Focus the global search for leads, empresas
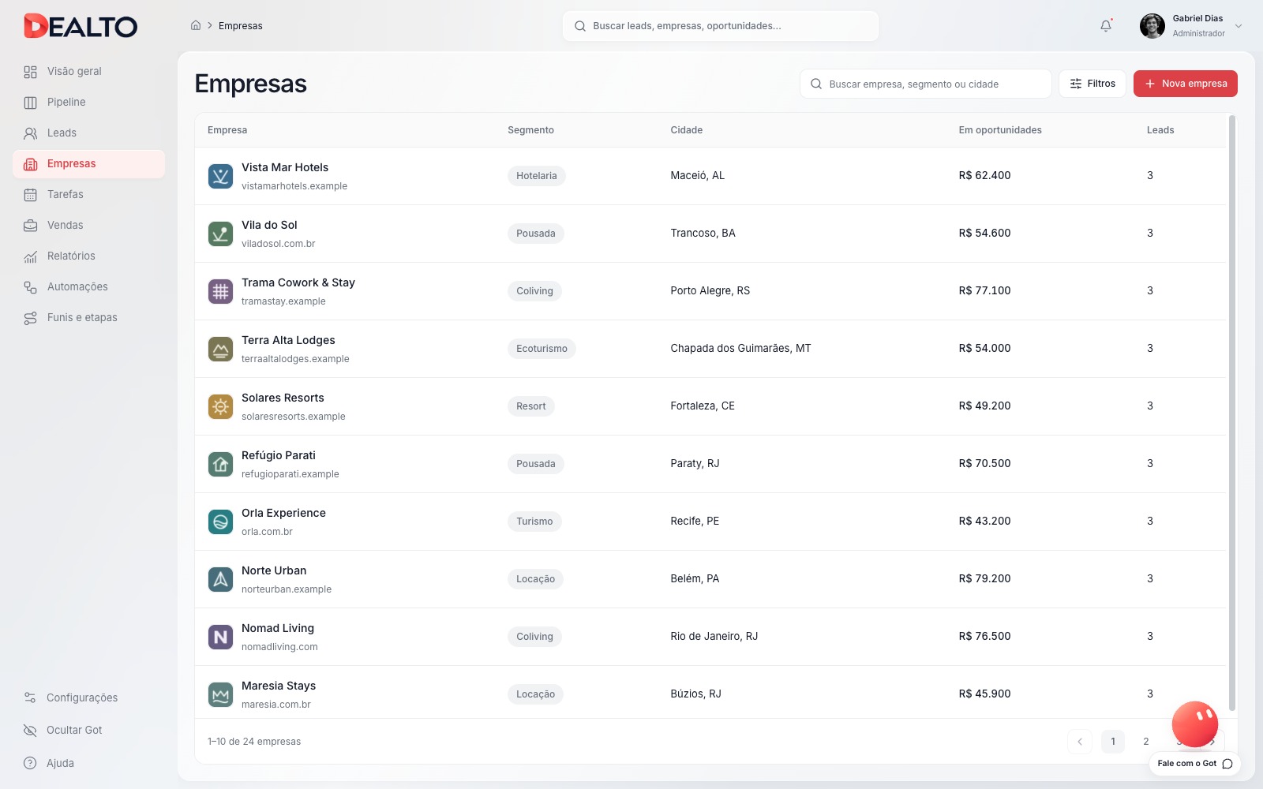Image resolution: width=1263 pixels, height=789 pixels. pos(721,26)
